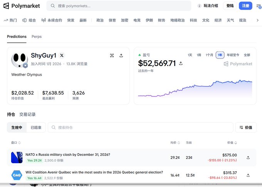This screenshot has height=187, width=262.
Task: Open the 热门 trending category
Action: (10, 20)
